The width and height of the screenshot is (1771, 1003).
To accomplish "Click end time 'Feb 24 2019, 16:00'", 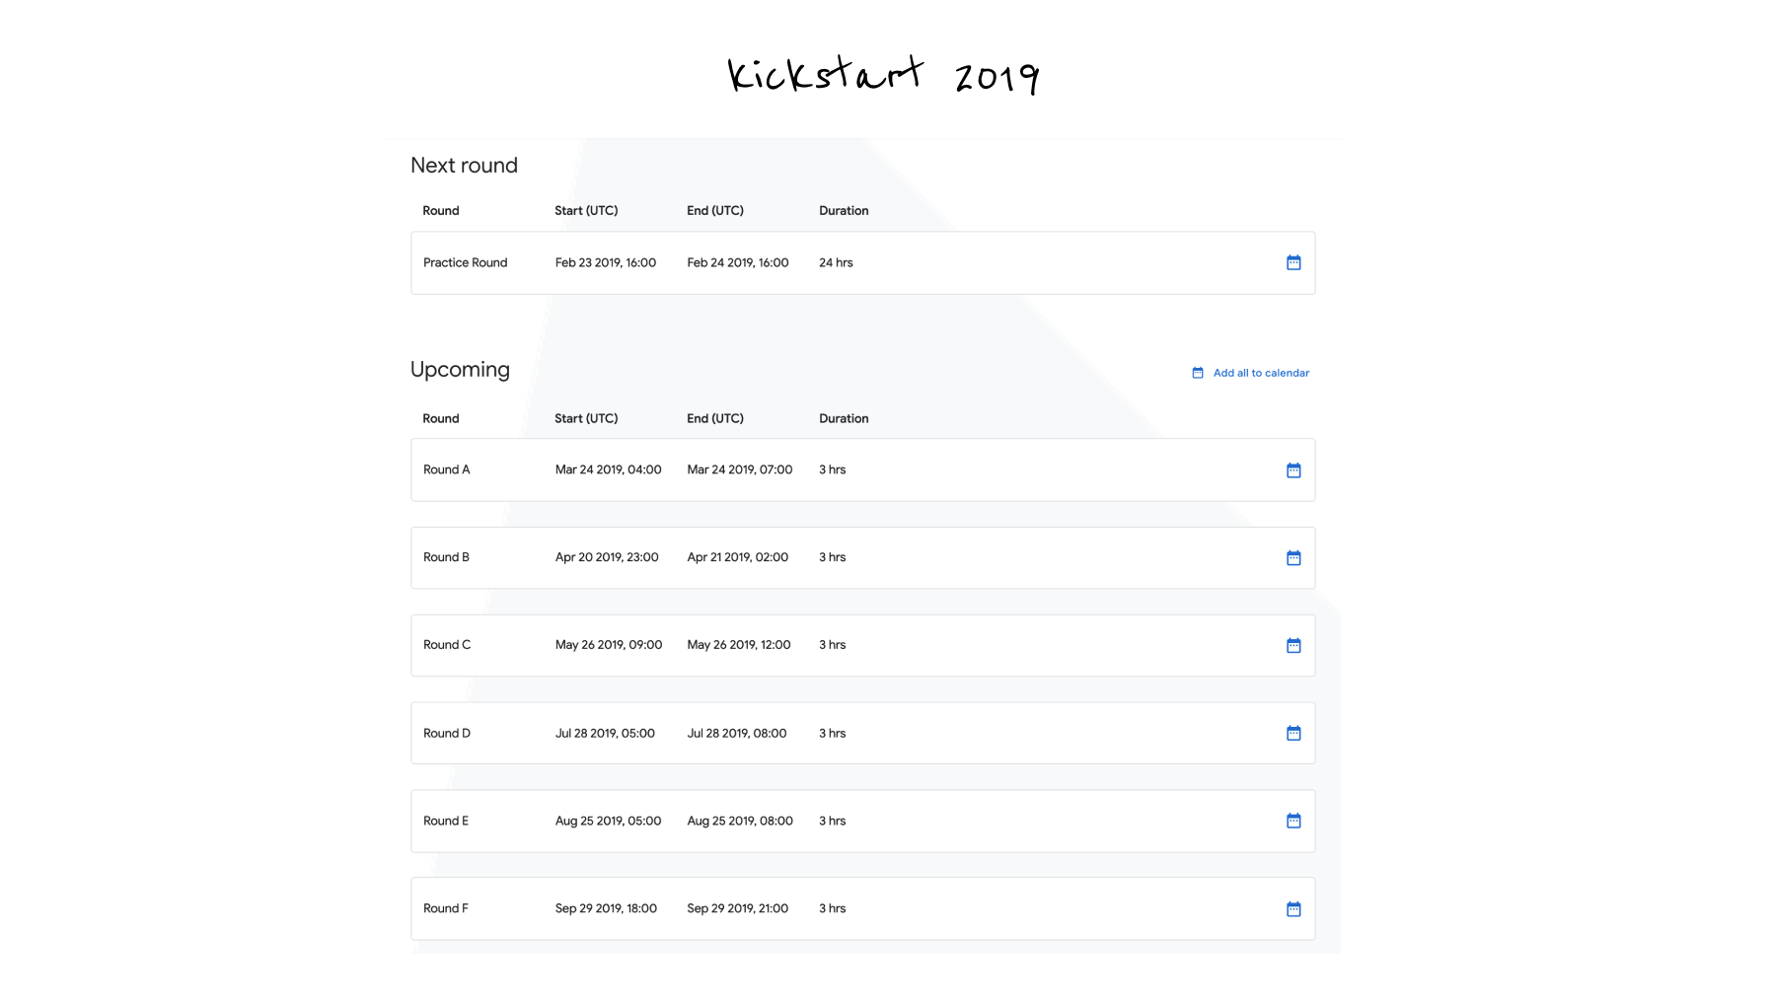I will (738, 262).
